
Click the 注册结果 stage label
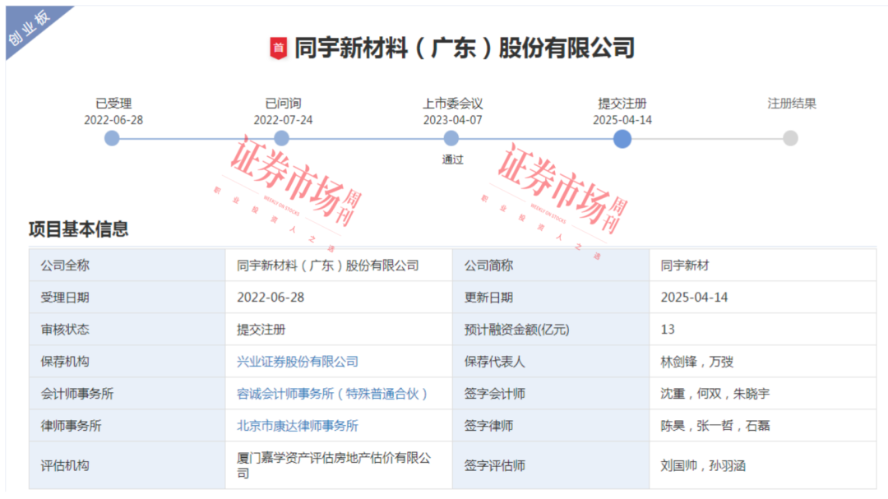[792, 104]
